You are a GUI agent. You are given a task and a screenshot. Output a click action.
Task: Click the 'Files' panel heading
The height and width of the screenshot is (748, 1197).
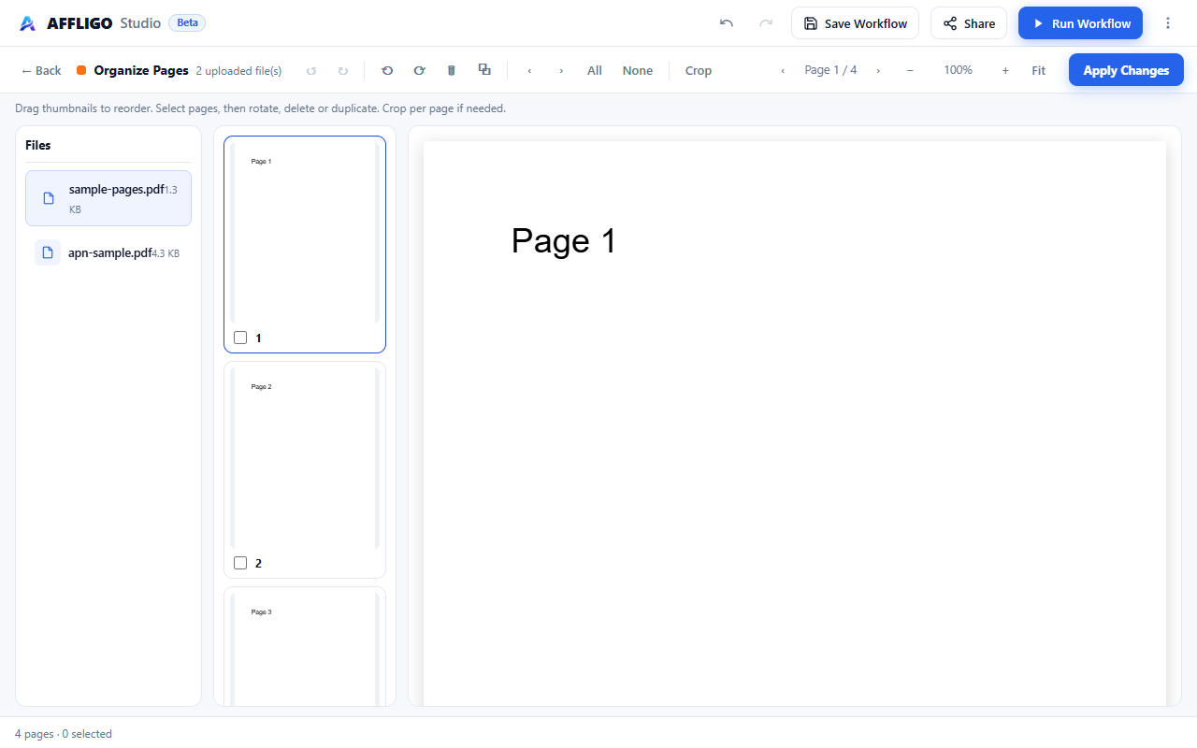tap(38, 145)
